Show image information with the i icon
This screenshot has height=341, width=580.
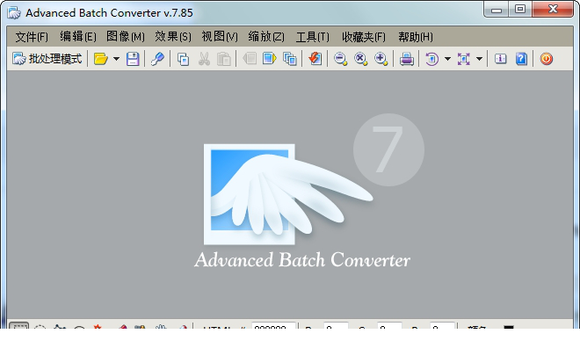[x=501, y=59]
